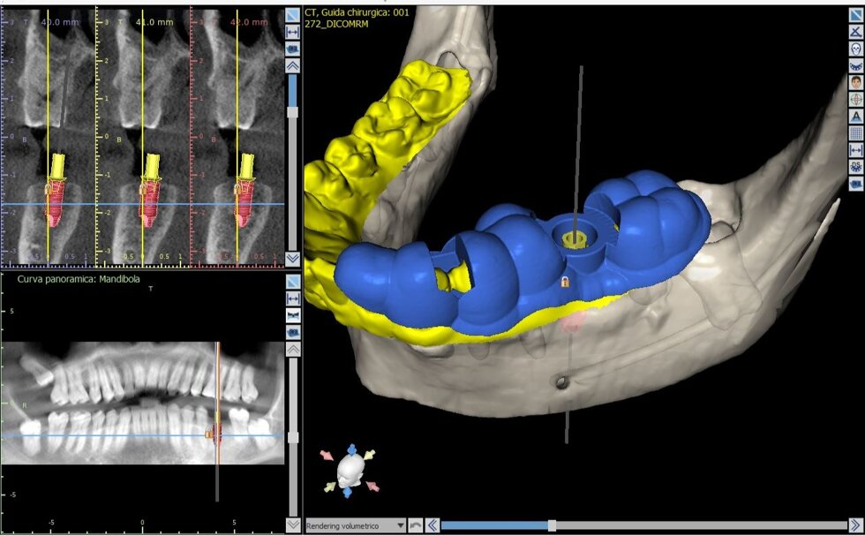Expand cross-section panel with down chevrons
Image resolution: width=865 pixels, height=536 pixels.
coord(293,259)
